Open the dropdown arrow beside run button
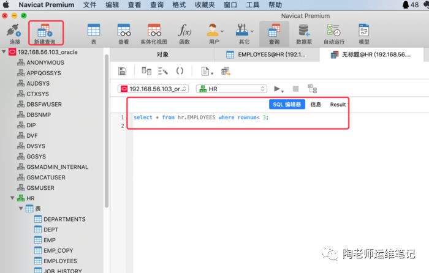This screenshot has height=273, width=429. (283, 91)
